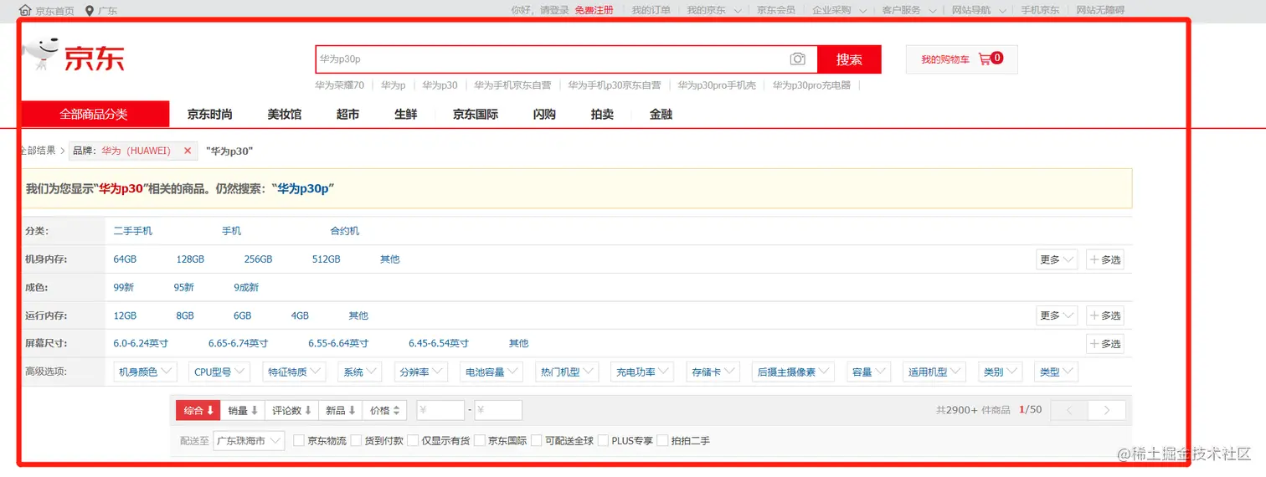Open the CPU型号 dropdown
1266x477 pixels.
(221, 372)
